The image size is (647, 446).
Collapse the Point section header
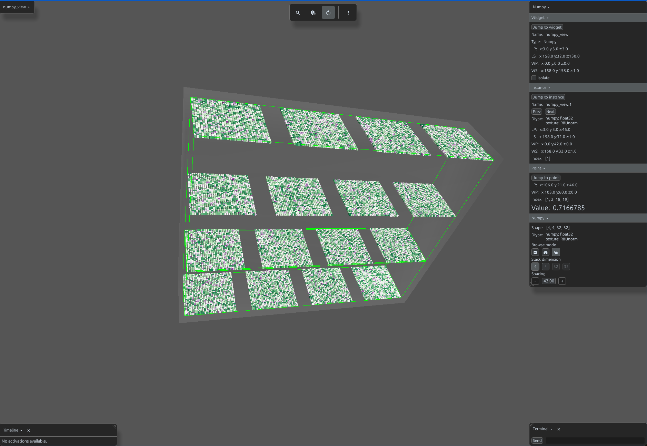coord(538,168)
